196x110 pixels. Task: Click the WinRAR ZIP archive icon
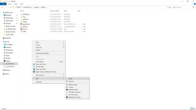(67, 97)
